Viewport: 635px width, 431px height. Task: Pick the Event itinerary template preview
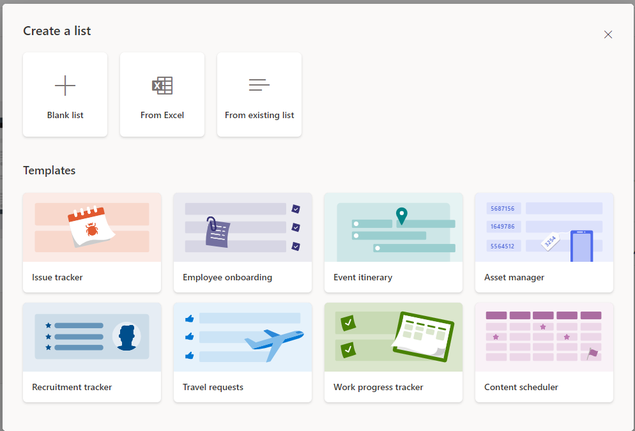click(394, 227)
